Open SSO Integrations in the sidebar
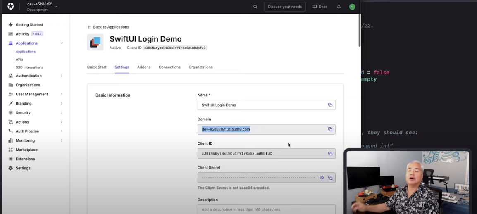The width and height of the screenshot is (477, 214). click(29, 67)
